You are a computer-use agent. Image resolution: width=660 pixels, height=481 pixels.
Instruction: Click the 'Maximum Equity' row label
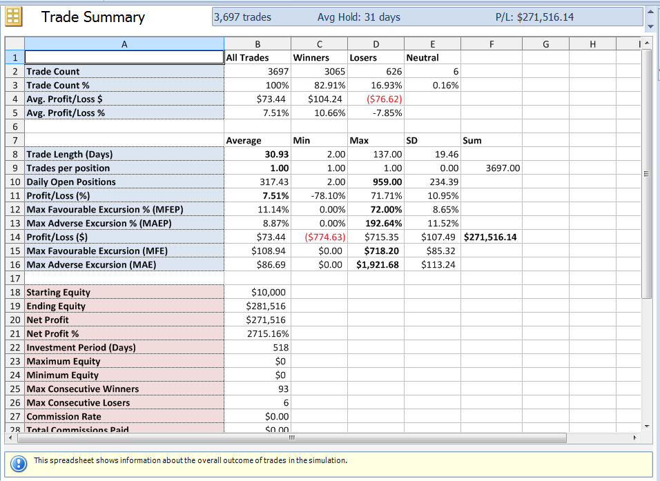pyautogui.click(x=124, y=362)
